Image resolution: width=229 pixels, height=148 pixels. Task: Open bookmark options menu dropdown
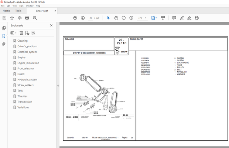[13, 33]
